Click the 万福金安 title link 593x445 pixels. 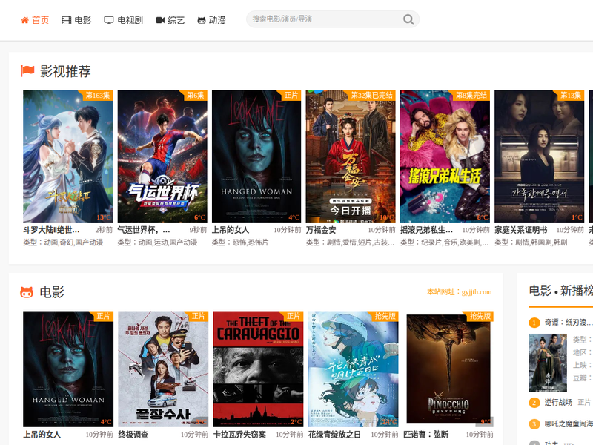pos(321,230)
